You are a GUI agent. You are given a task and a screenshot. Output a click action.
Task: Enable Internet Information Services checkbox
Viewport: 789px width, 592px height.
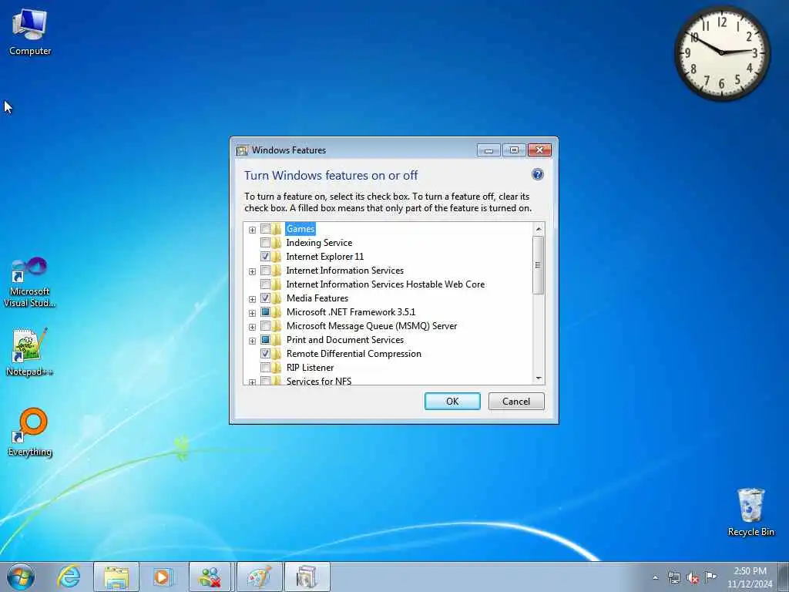265,271
